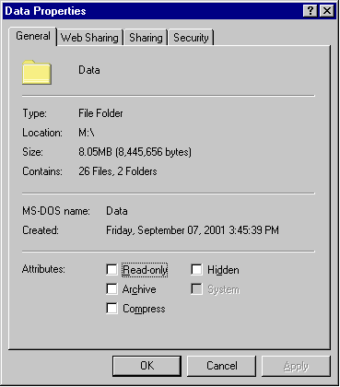
Task: Select the General tab
Action: point(33,36)
